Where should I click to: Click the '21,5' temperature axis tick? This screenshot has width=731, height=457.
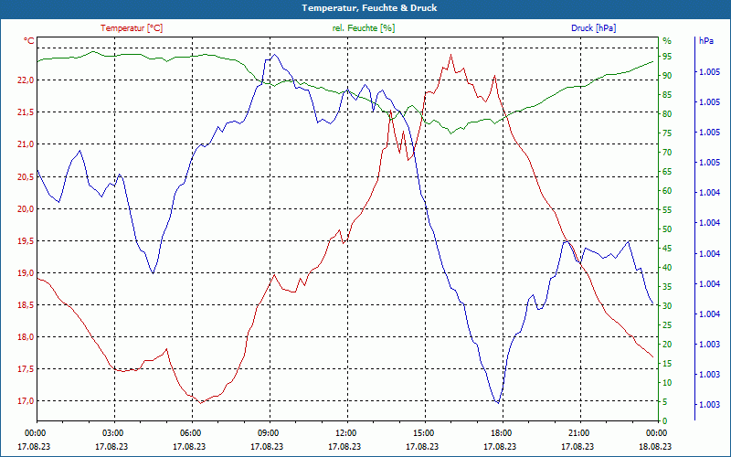[26, 112]
